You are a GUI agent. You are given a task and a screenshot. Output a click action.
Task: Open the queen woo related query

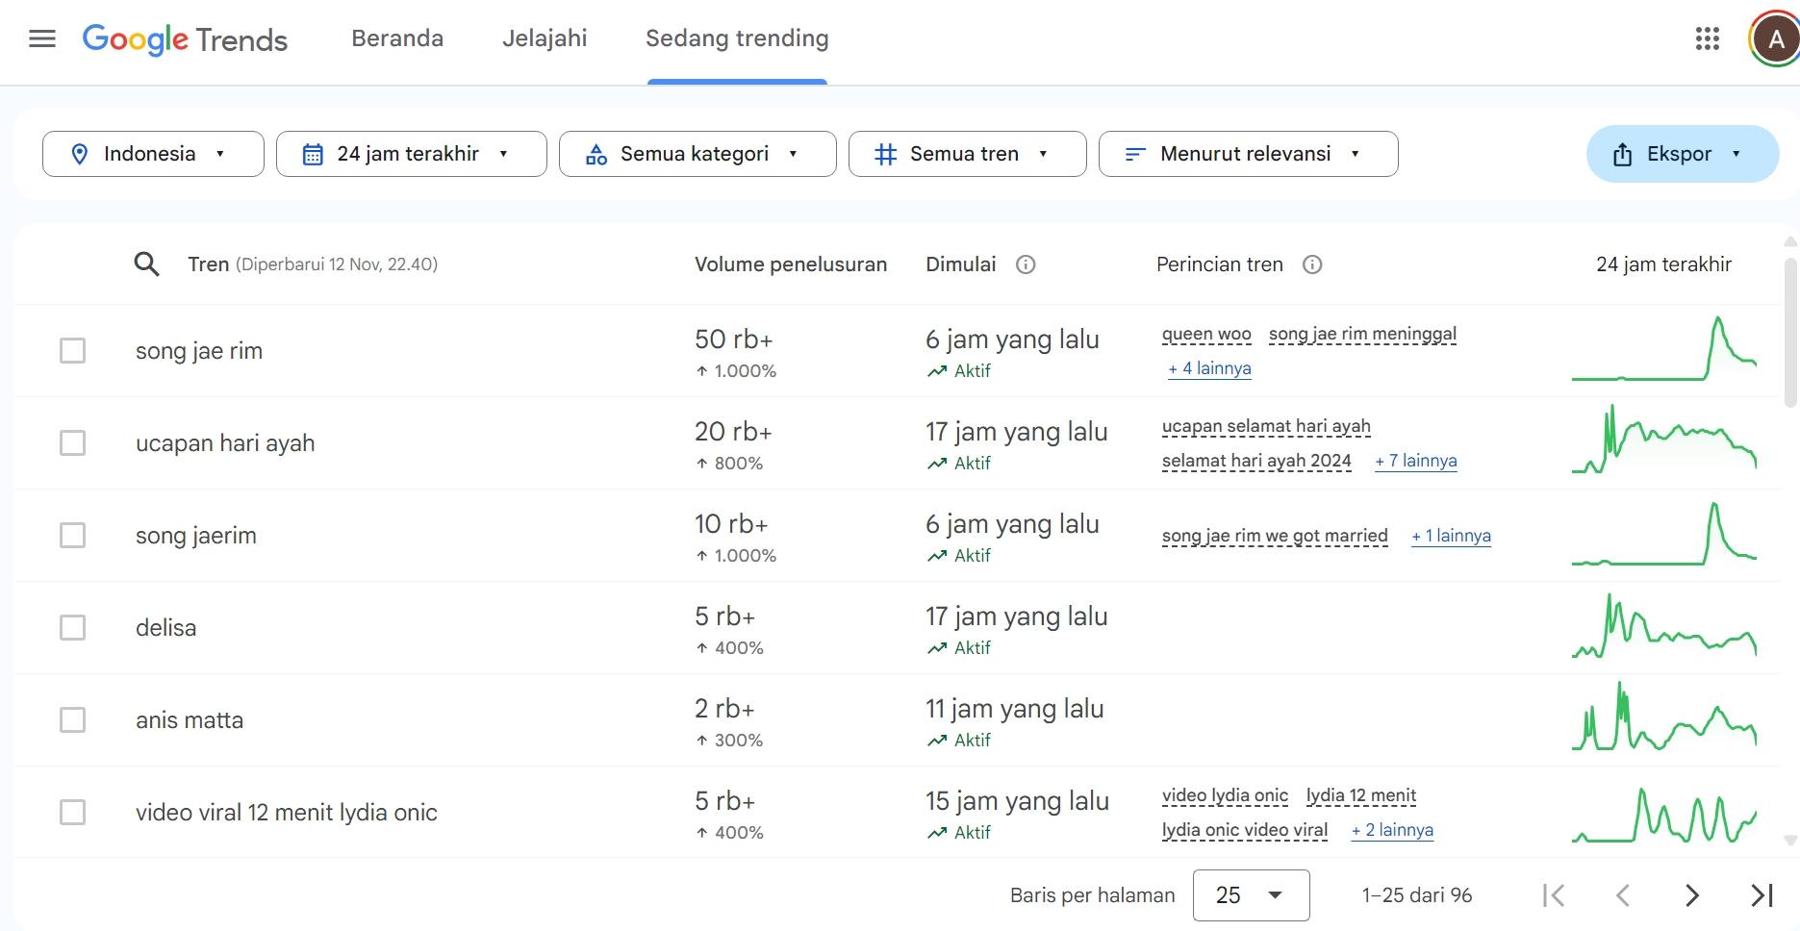coord(1206,334)
